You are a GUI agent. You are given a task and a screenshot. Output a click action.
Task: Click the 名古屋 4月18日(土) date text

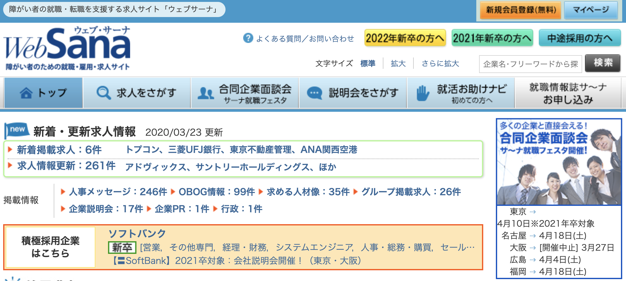[x=563, y=236]
